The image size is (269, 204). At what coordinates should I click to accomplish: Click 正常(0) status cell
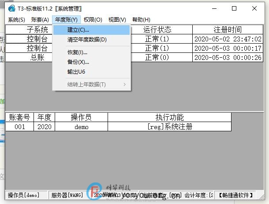click(161, 57)
